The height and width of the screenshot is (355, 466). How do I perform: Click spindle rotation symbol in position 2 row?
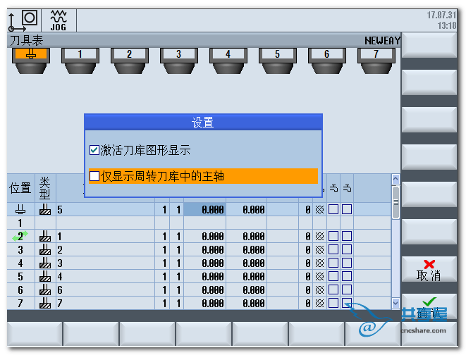[320, 236]
